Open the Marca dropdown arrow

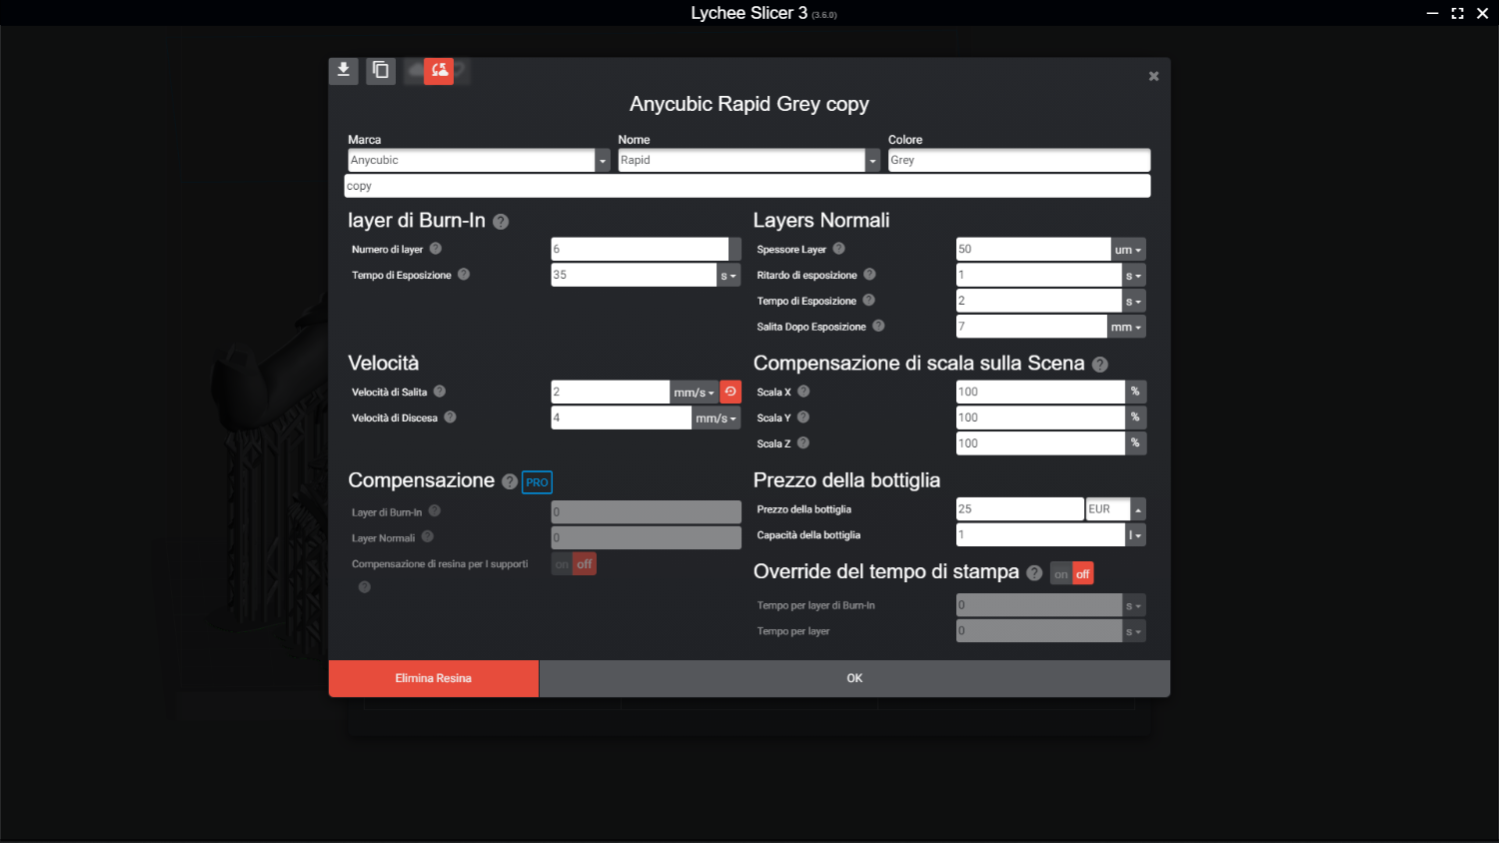(603, 161)
